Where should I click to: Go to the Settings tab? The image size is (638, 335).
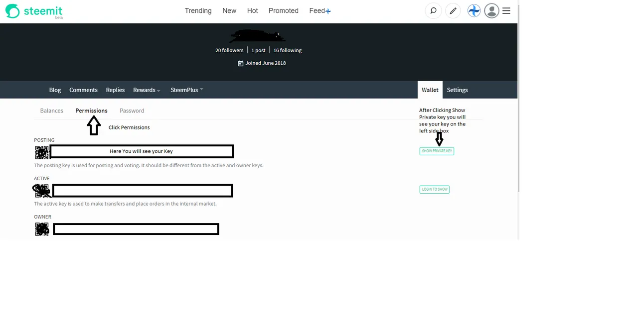coord(457,90)
